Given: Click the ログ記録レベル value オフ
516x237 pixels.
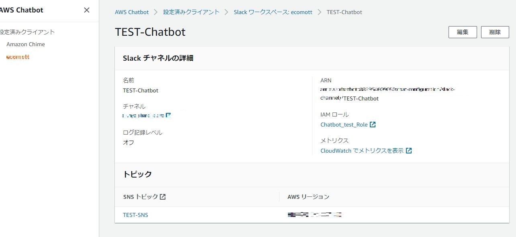Looking at the screenshot, I should (x=128, y=143).
